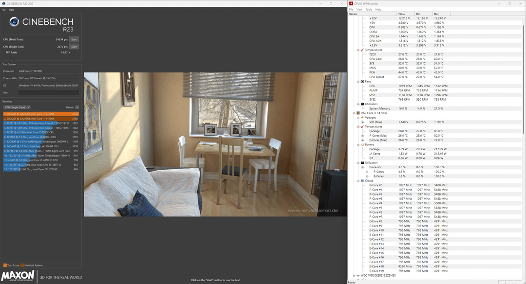
Task: Click the Cinebench app icon in title bar
Action: coord(3,3)
